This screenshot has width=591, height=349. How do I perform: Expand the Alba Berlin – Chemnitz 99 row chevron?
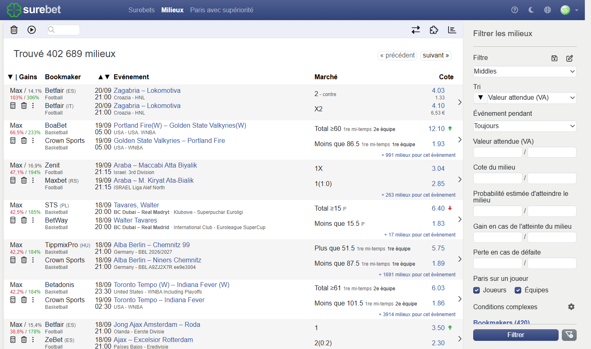point(460,259)
